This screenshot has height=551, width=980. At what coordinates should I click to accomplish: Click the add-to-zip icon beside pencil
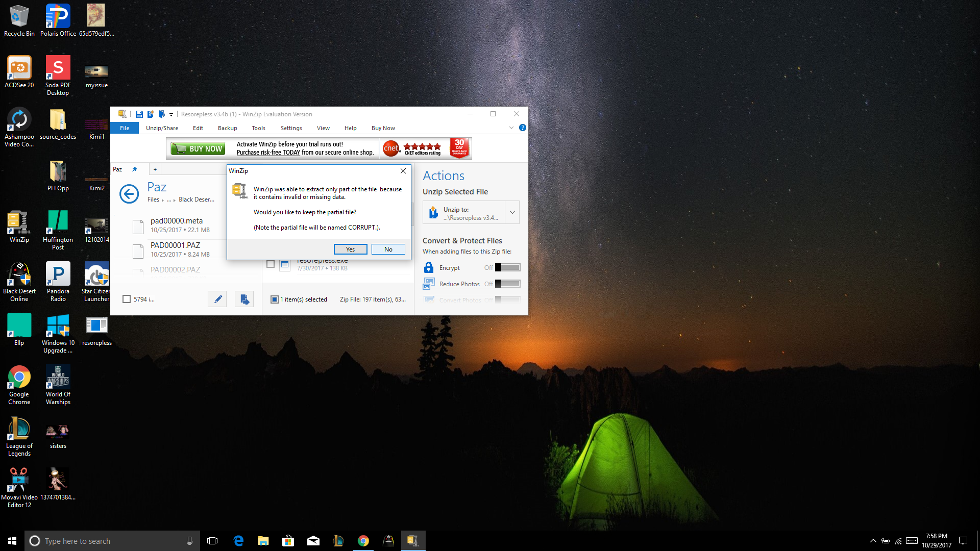[244, 299]
